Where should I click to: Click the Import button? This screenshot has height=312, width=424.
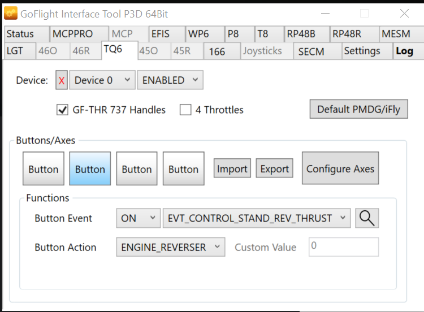[x=232, y=168]
